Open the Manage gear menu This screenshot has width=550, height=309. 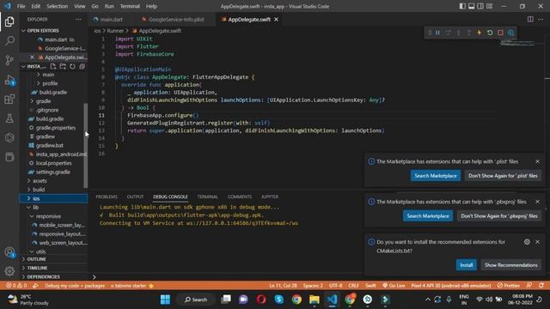9,271
